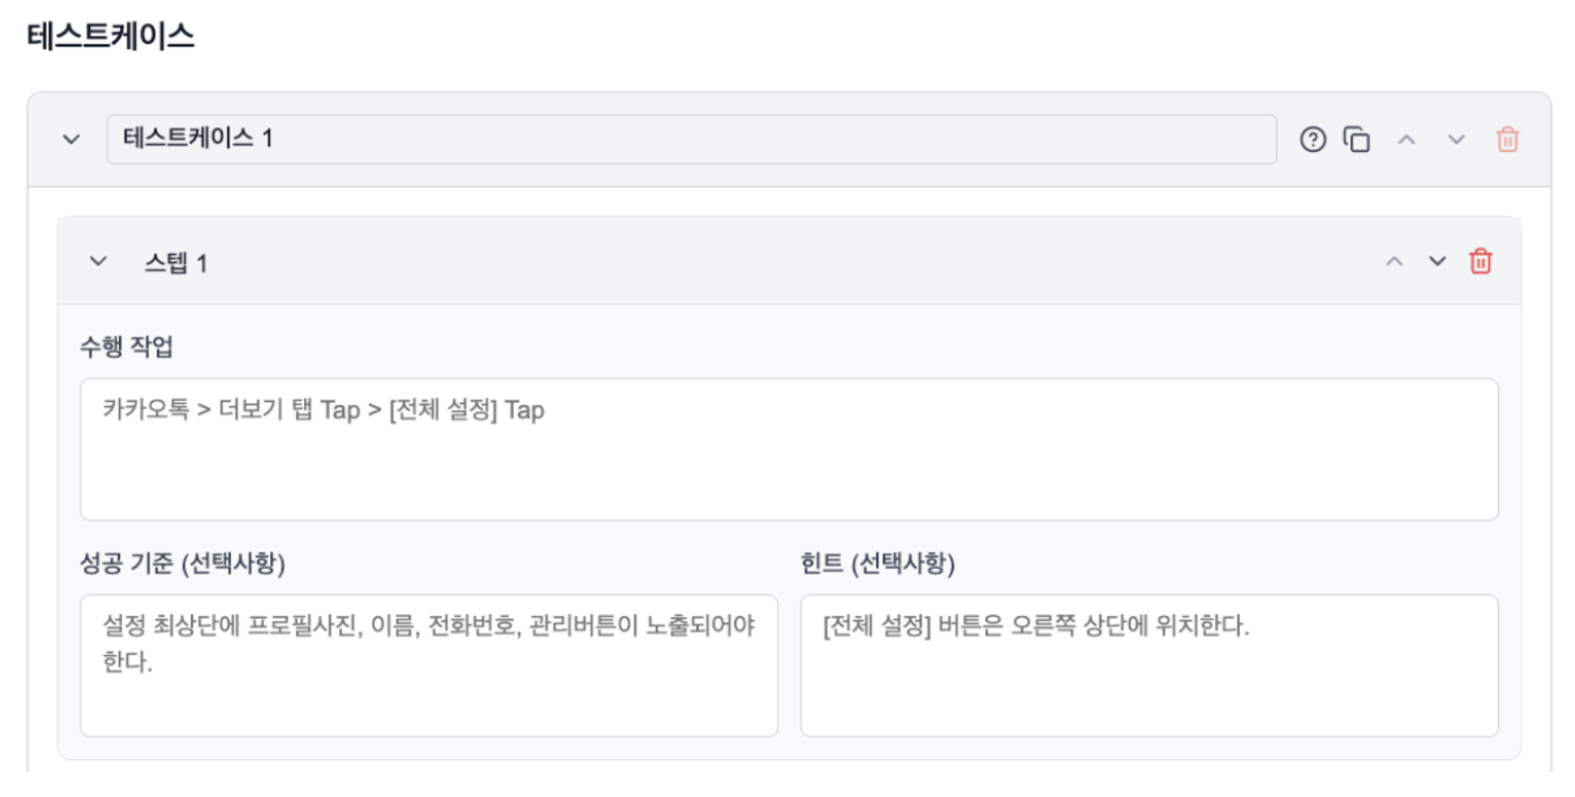Move 테스트케이스 1 up
Screen dimensions: 1575x797
1406,139
